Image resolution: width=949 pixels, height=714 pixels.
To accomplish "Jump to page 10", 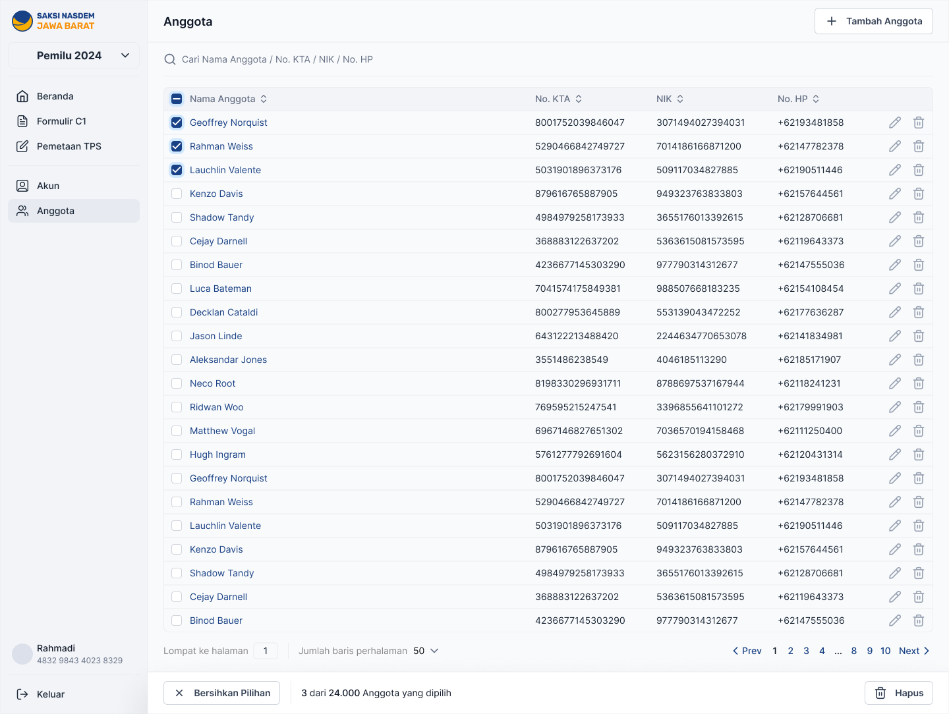I will [886, 651].
